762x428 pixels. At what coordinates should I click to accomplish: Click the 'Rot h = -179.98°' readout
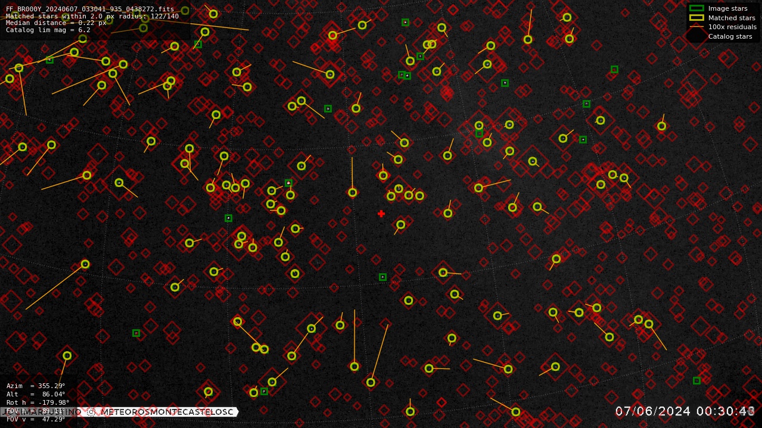[38, 402]
